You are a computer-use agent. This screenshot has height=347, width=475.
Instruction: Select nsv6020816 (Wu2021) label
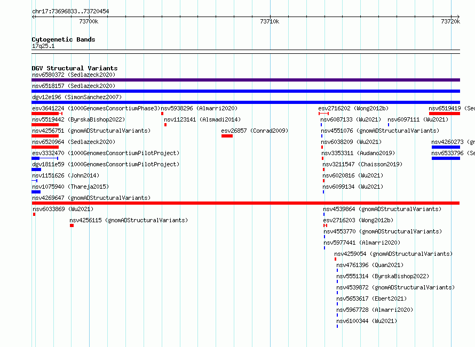353,175
